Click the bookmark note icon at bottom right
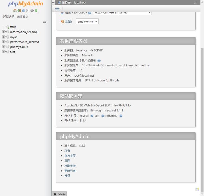Screen dimensions: 204x196 (197, 189)
